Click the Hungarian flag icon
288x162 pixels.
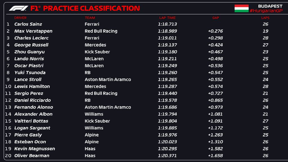(x=241, y=8)
